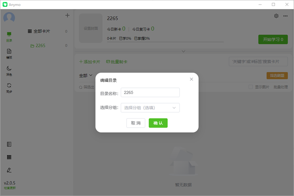The width and height of the screenshot is (294, 196).
Task: Enable the 显示图片 checkbox
Action: pyautogui.click(x=251, y=86)
